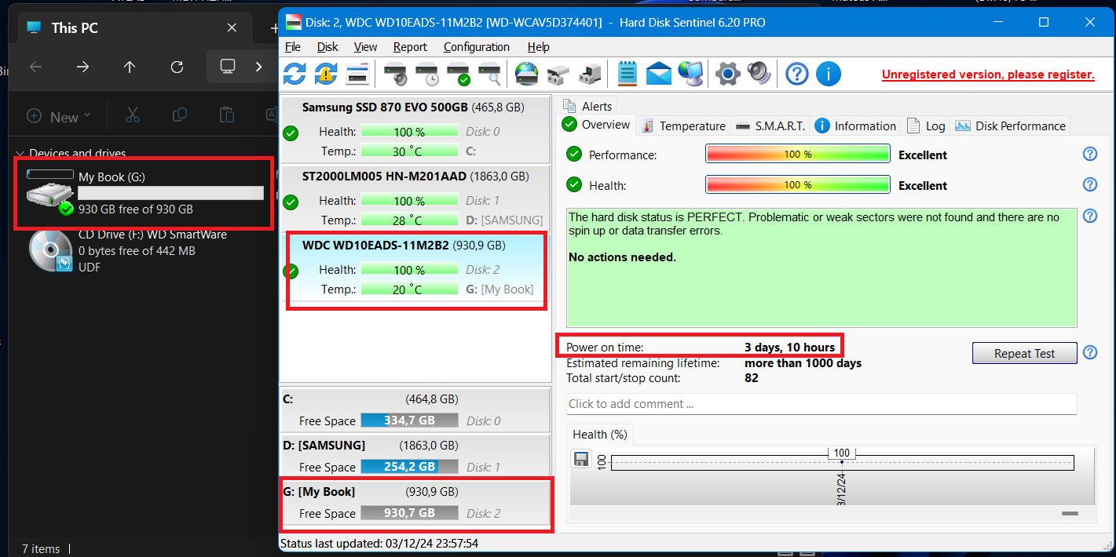Click the Cut scissors icon in This PC

(x=132, y=115)
